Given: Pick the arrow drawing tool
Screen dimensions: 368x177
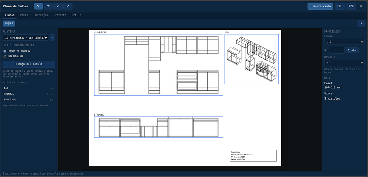Looking at the screenshot, I should (68, 6).
